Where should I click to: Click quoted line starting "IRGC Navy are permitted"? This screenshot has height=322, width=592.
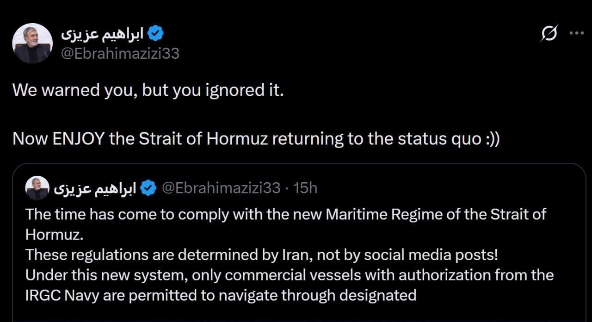tap(221, 295)
